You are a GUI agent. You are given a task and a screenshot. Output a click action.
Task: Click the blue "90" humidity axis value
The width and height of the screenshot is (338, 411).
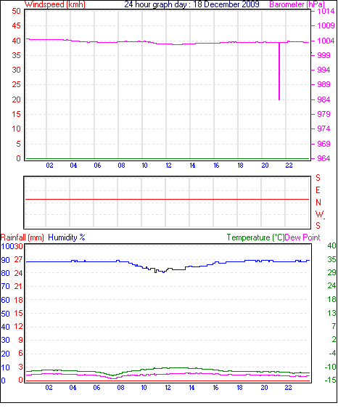[x=5, y=260]
